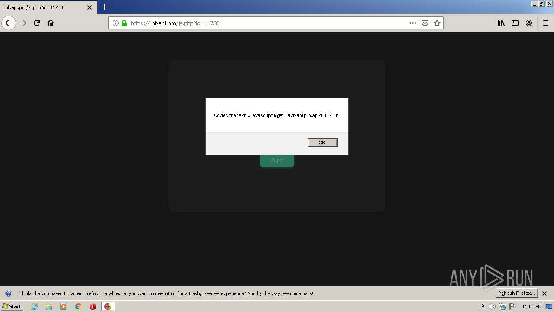The width and height of the screenshot is (554, 312).
Task: Click the Show Desktop monitor icon
Action: pos(549,306)
